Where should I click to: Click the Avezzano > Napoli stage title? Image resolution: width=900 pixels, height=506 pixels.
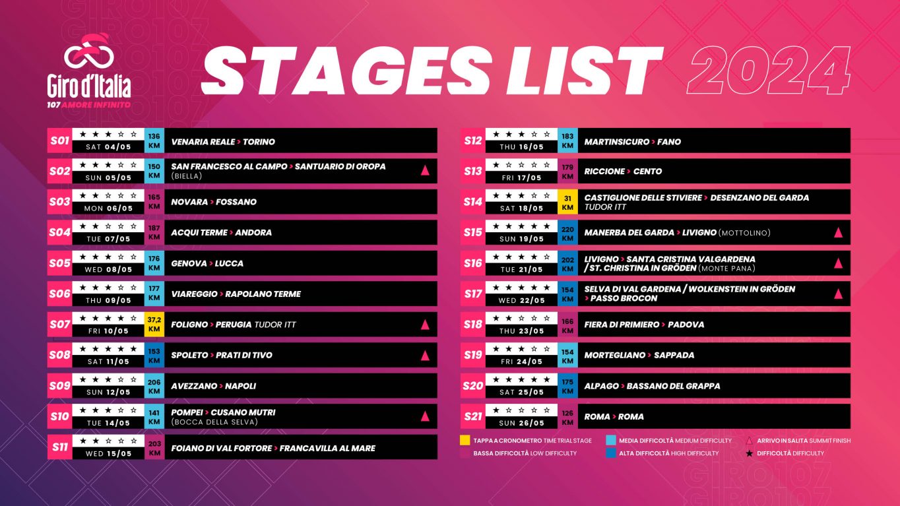click(213, 386)
